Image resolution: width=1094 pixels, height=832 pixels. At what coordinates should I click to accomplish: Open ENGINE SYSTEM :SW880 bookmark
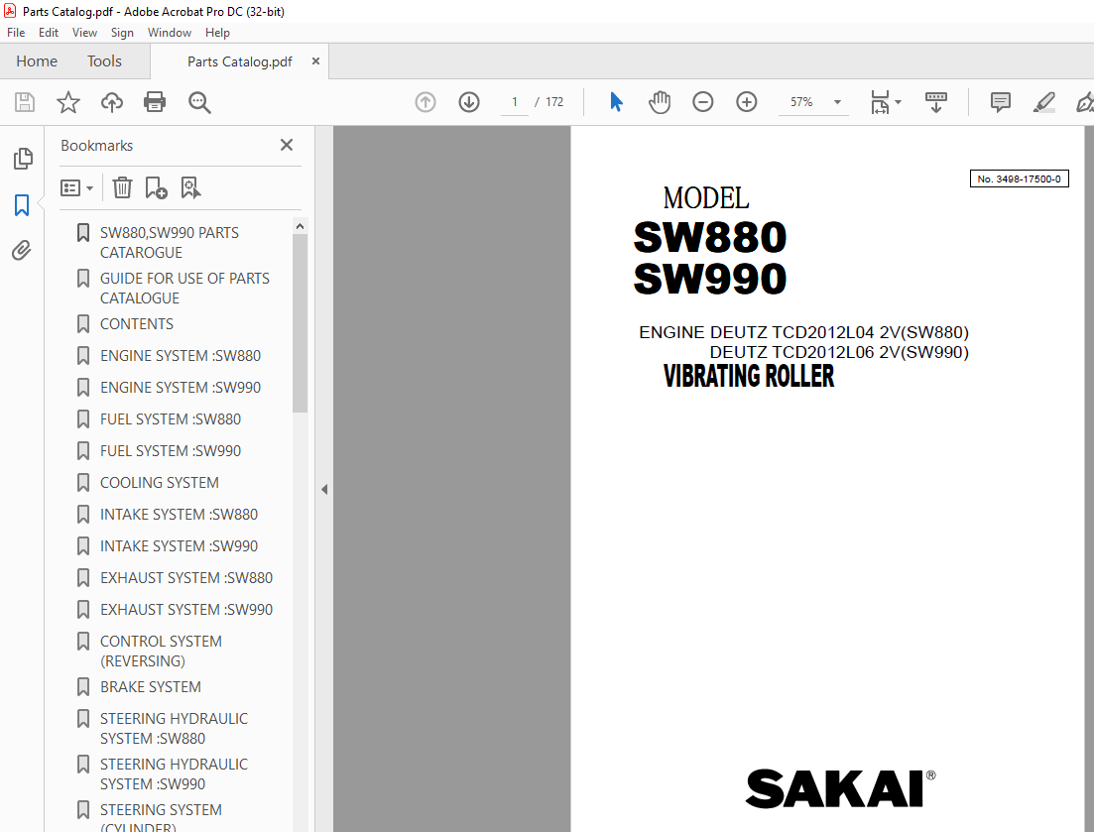tap(180, 356)
